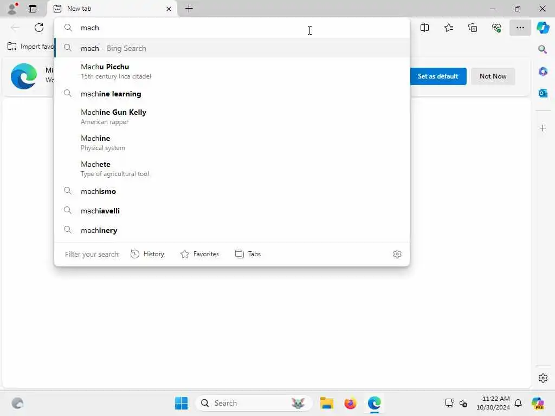Open the tab actions menu icon
555x416 pixels.
point(33,9)
